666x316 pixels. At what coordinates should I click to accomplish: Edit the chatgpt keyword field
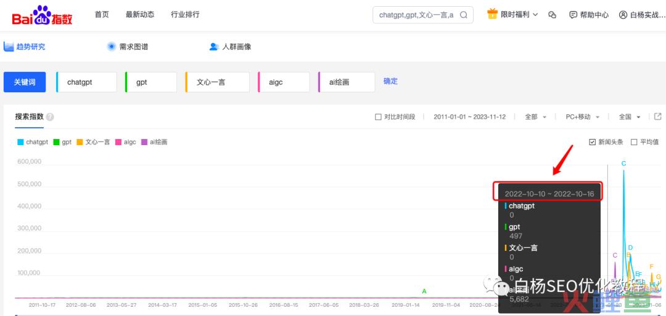pyautogui.click(x=86, y=82)
